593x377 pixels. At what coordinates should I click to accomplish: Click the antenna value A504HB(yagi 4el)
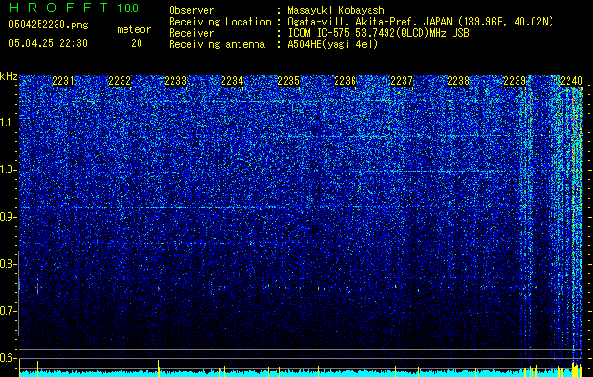333,44
